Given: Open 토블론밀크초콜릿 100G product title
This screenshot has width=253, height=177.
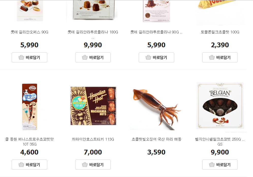Looking at the screenshot, I should (220, 32).
